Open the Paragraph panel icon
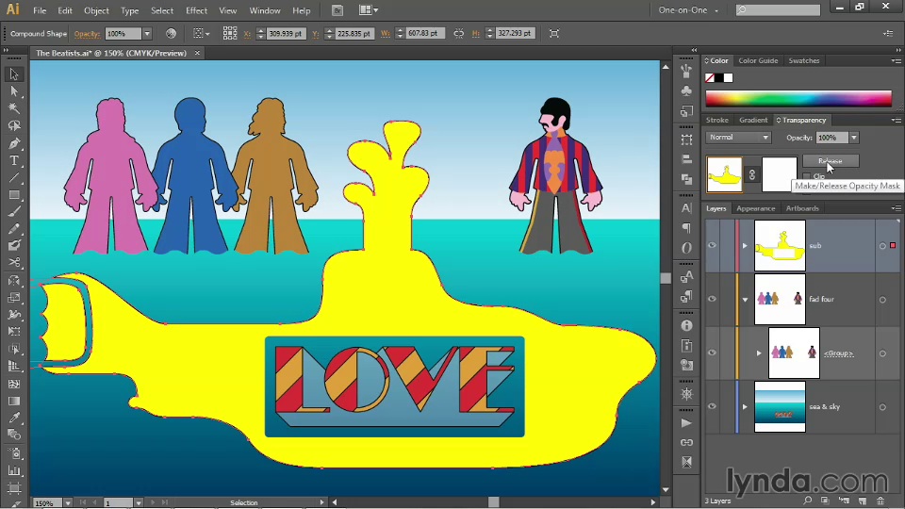 (x=686, y=228)
